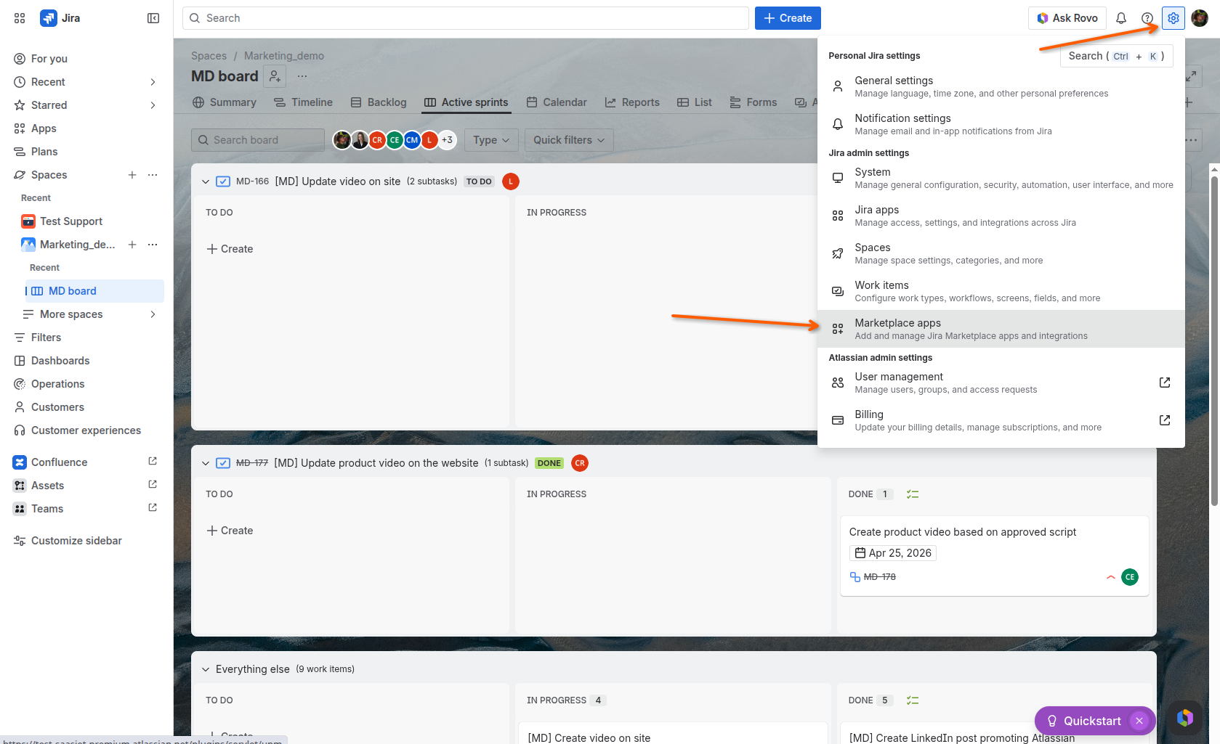Open Ask Rovo
The width and height of the screenshot is (1220, 744).
pyautogui.click(x=1067, y=18)
